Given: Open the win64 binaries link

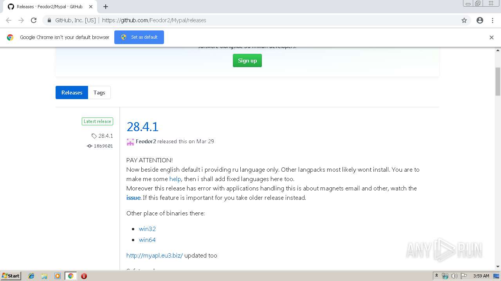Looking at the screenshot, I should pyautogui.click(x=147, y=240).
